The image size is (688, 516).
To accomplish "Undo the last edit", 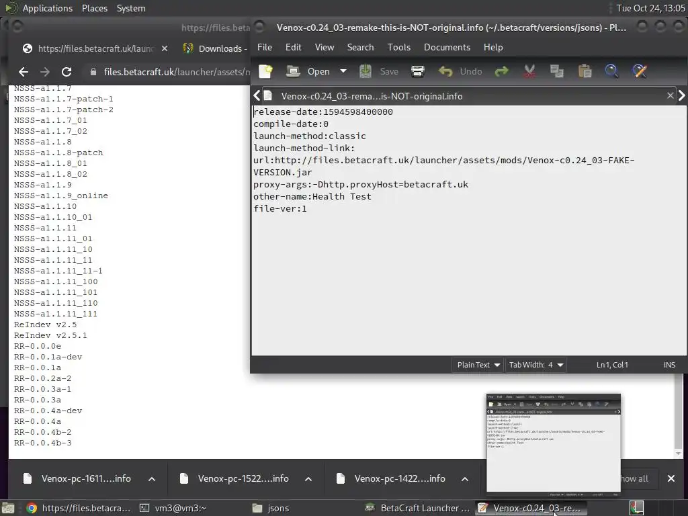I will (x=460, y=71).
